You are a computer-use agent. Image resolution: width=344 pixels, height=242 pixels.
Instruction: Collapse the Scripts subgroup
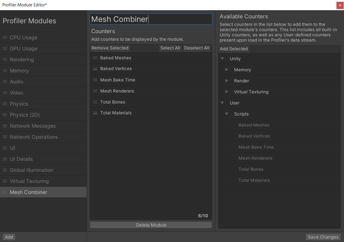pos(227,114)
